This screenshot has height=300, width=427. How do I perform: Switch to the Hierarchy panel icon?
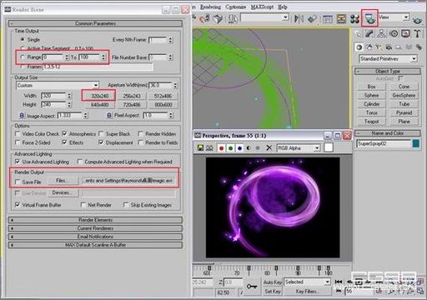(382, 33)
